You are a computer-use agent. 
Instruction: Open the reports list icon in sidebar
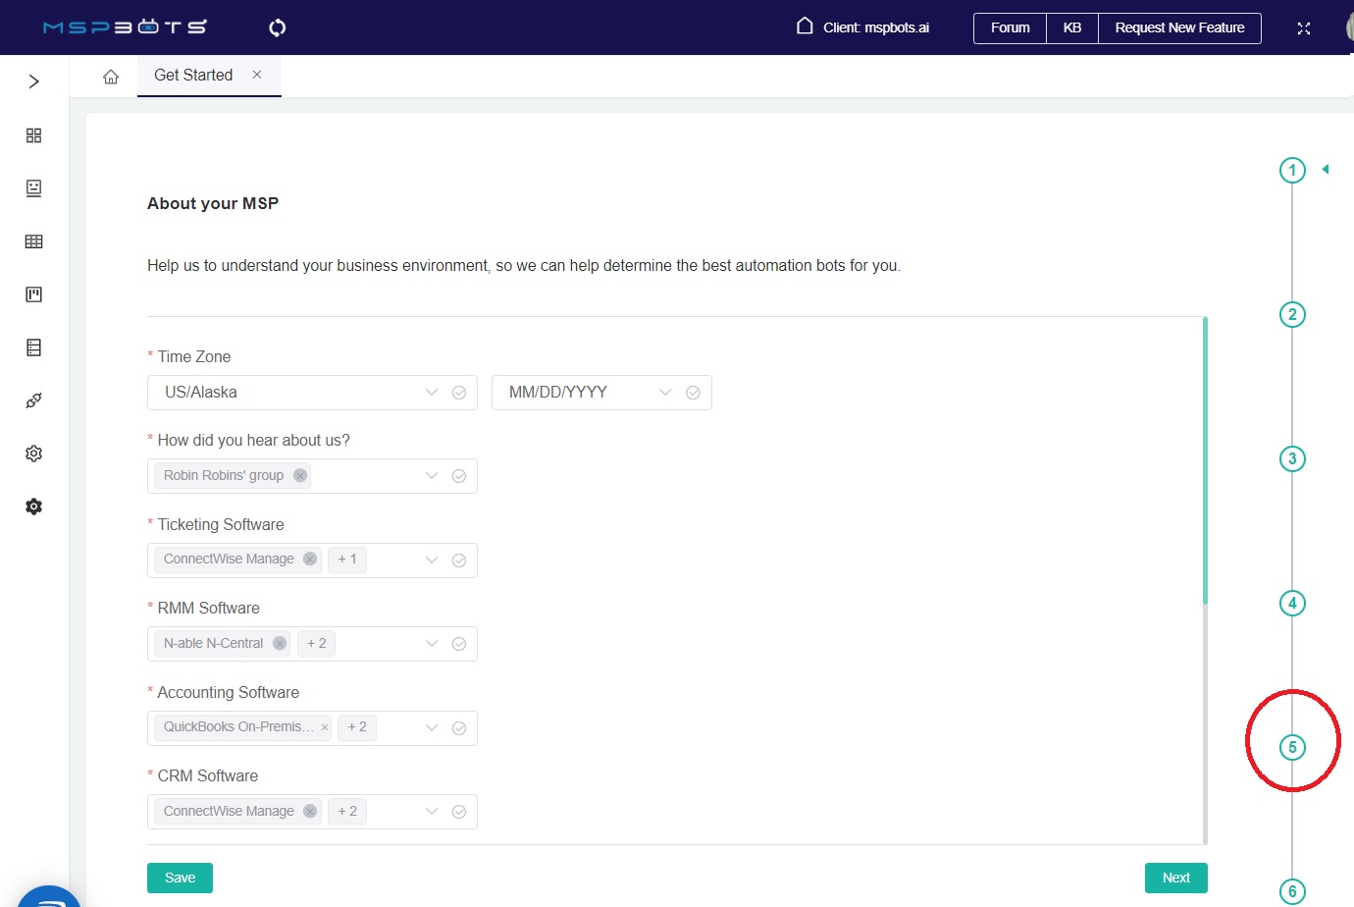(x=33, y=347)
